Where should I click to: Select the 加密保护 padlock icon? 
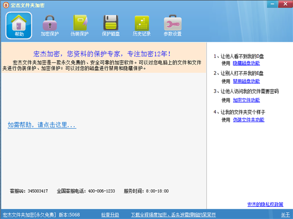pos(49,24)
